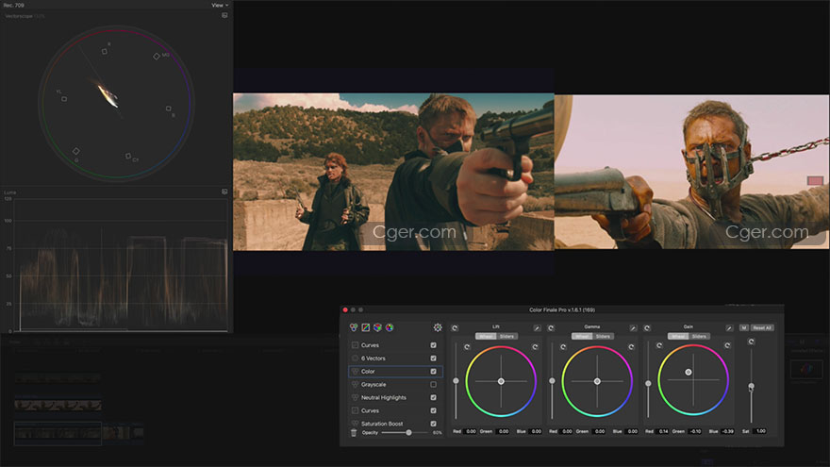Pick Gain color with eyedropper

(x=729, y=328)
